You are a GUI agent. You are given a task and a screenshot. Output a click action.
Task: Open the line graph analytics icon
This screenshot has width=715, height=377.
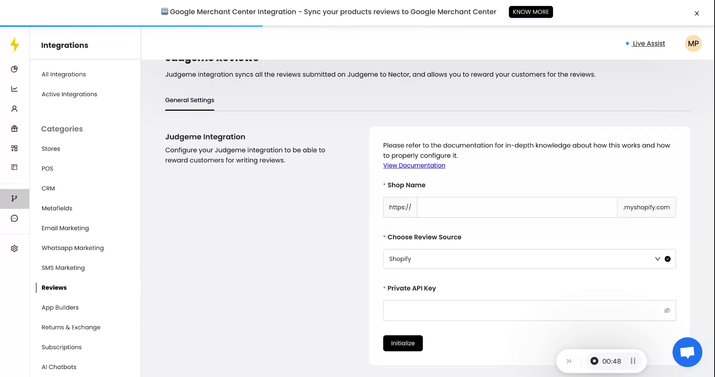pyautogui.click(x=15, y=89)
